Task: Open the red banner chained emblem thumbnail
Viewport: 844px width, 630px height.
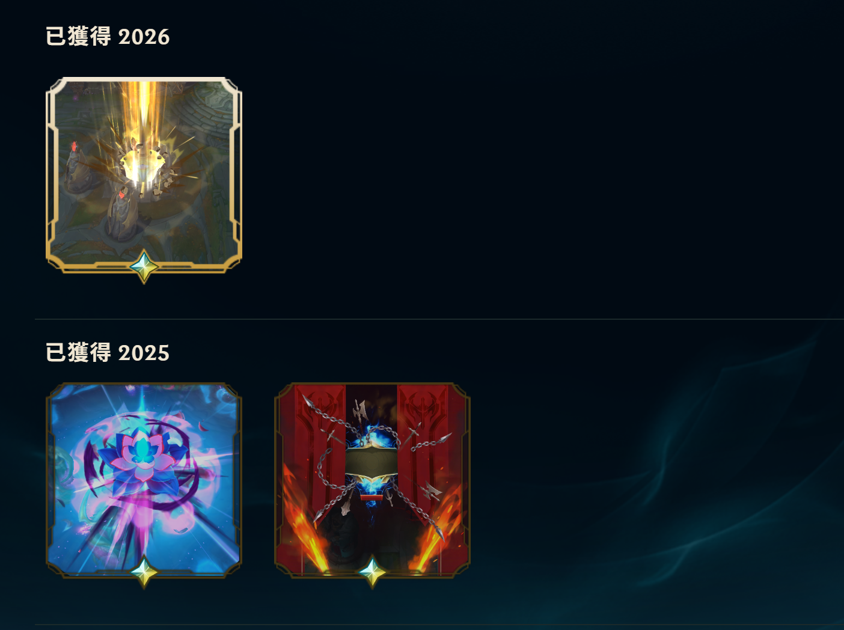Action: click(x=372, y=480)
